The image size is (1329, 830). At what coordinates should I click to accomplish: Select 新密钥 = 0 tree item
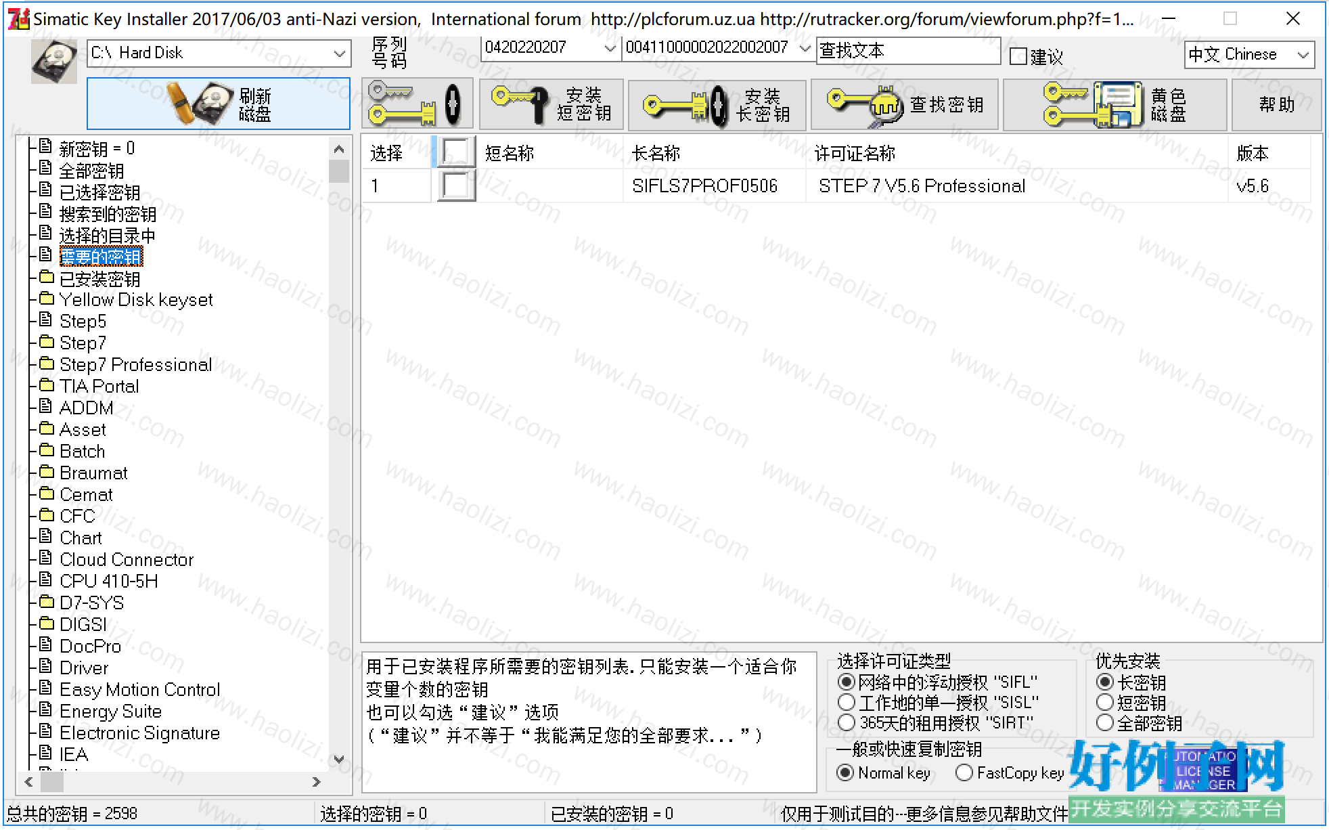97,148
